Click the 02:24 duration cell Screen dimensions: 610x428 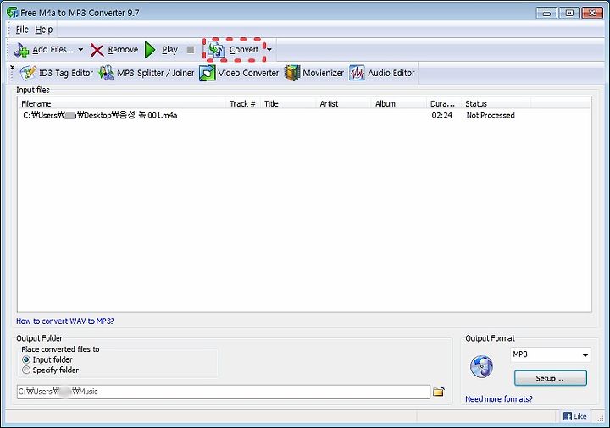coord(442,115)
